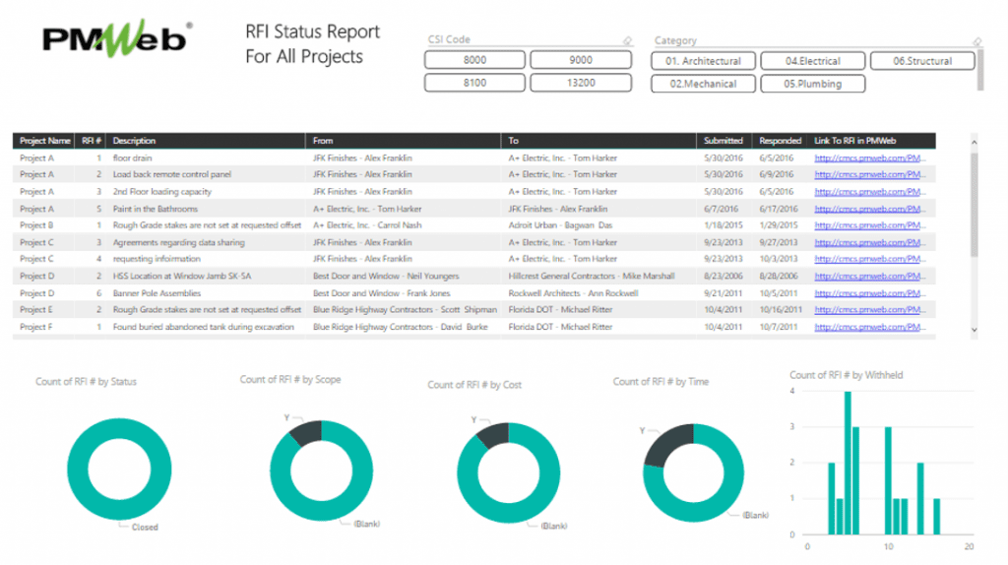This screenshot has width=1008, height=565.
Task: Select CSI Code 13200 filter
Action: click(581, 83)
